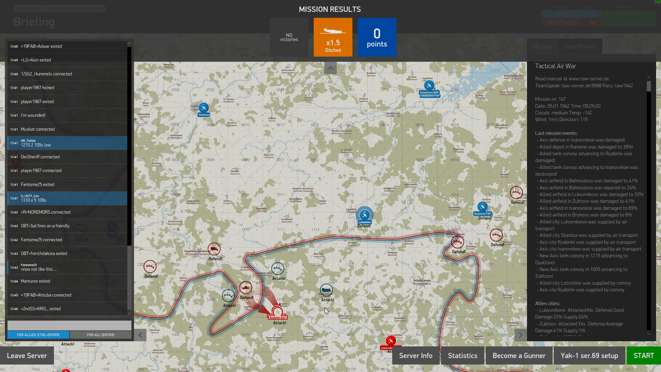
Task: Select the red Ivanovskoe airfield icon
Action: click(391, 341)
